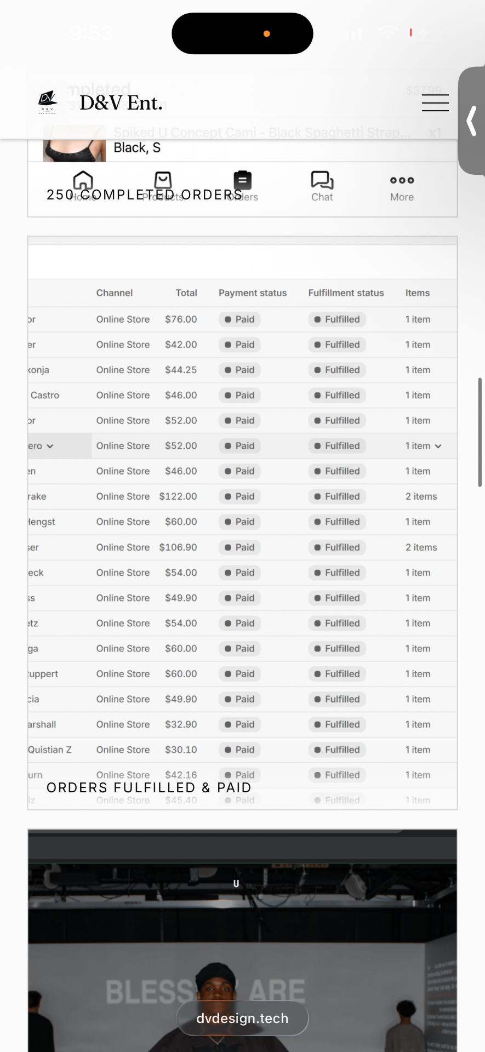Click the D&V Ent. site title
Viewport: 485px width, 1052px height.
point(121,102)
